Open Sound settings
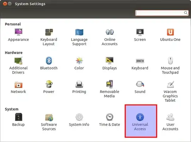Viewport: 191px width, 142px height. pos(140,87)
